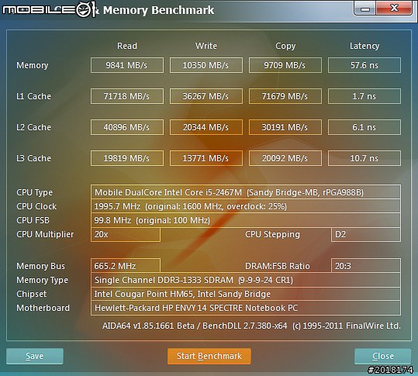
Task: Select Memory Read value 9841 MB/s
Action: [127, 65]
